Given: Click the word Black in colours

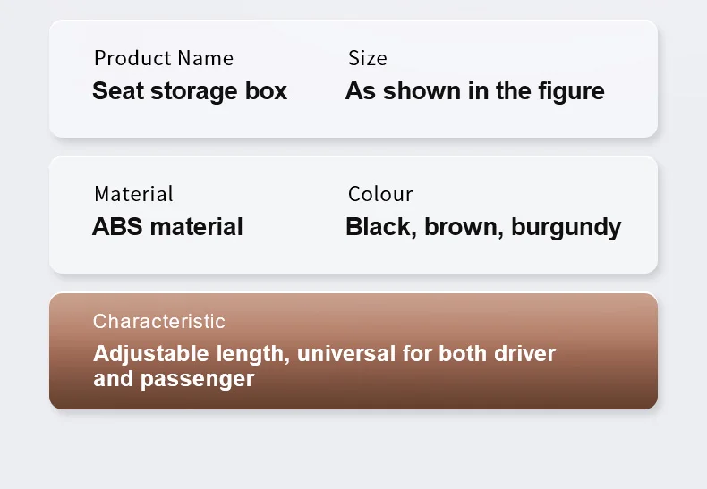Looking at the screenshot, I should coord(378,227).
